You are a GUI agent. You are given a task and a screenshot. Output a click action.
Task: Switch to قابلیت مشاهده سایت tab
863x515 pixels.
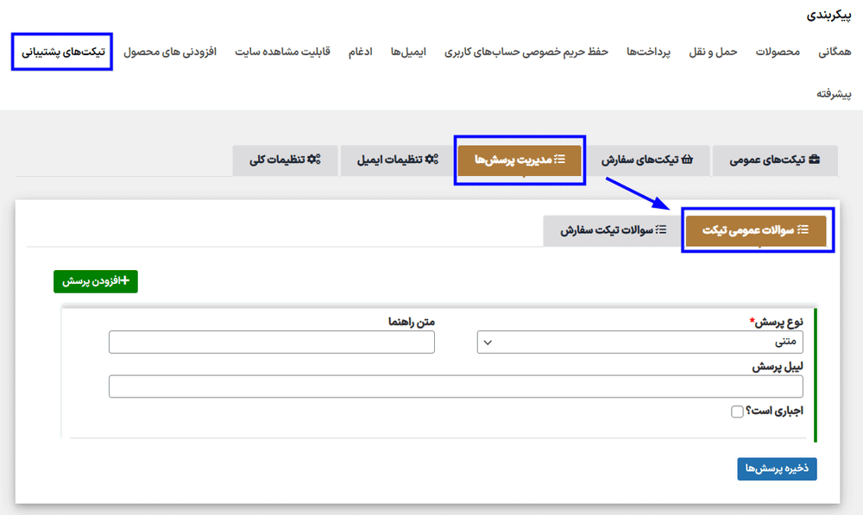282,52
